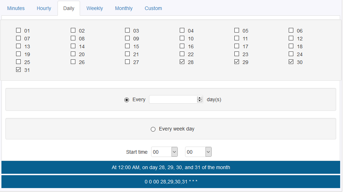Decrease days interval with down spinner arrow

[x=199, y=101]
